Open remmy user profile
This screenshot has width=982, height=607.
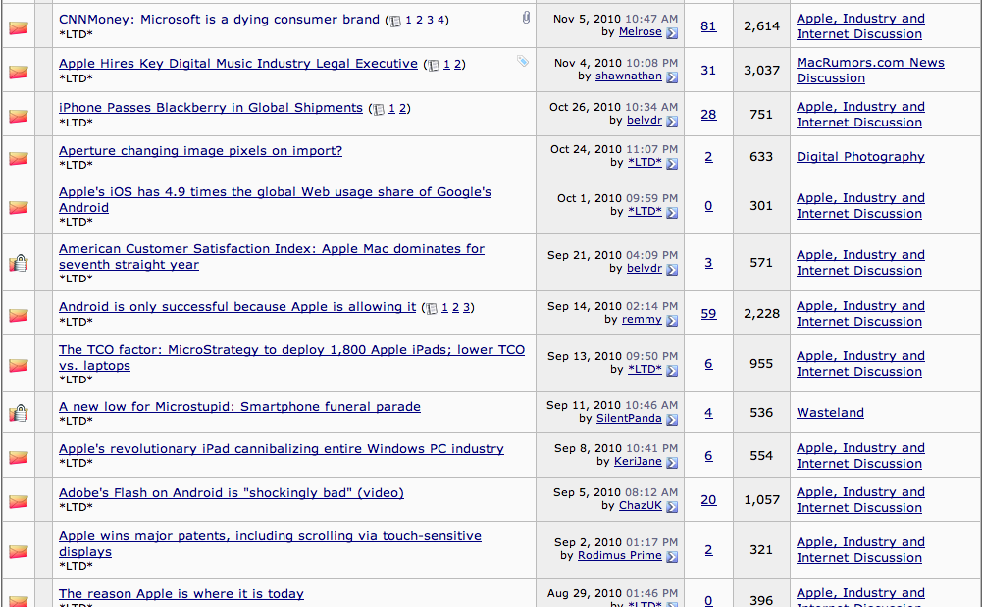tap(642, 319)
